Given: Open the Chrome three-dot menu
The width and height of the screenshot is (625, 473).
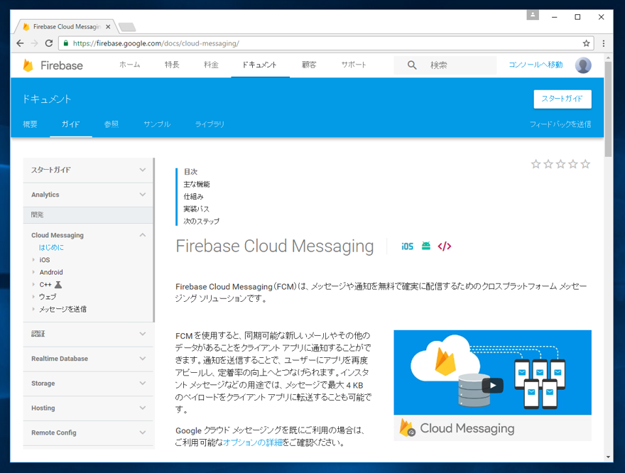Looking at the screenshot, I should pos(604,43).
